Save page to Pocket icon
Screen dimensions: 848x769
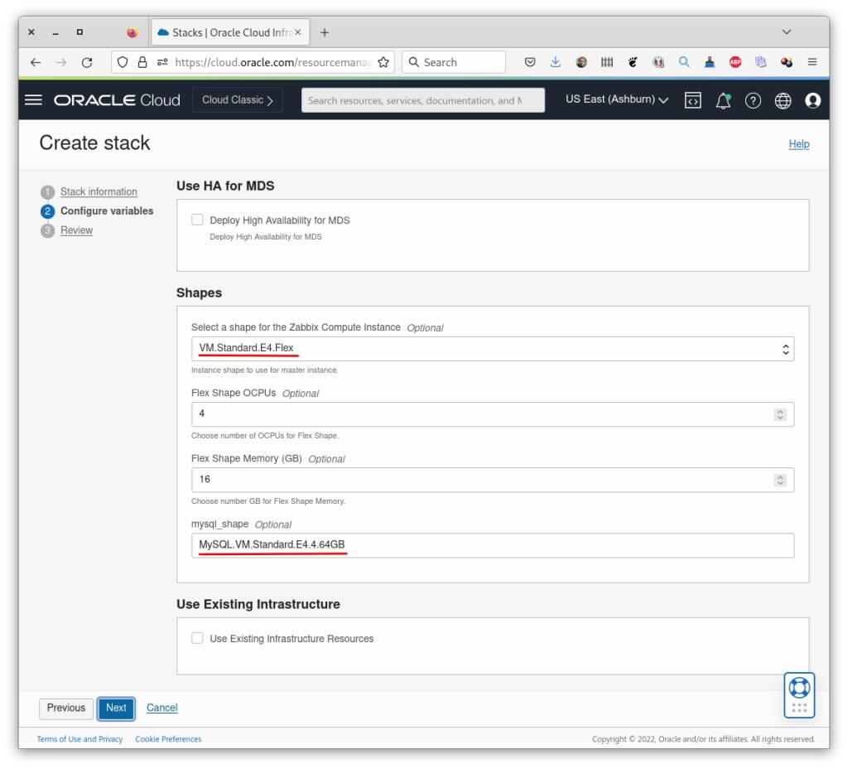(x=530, y=62)
